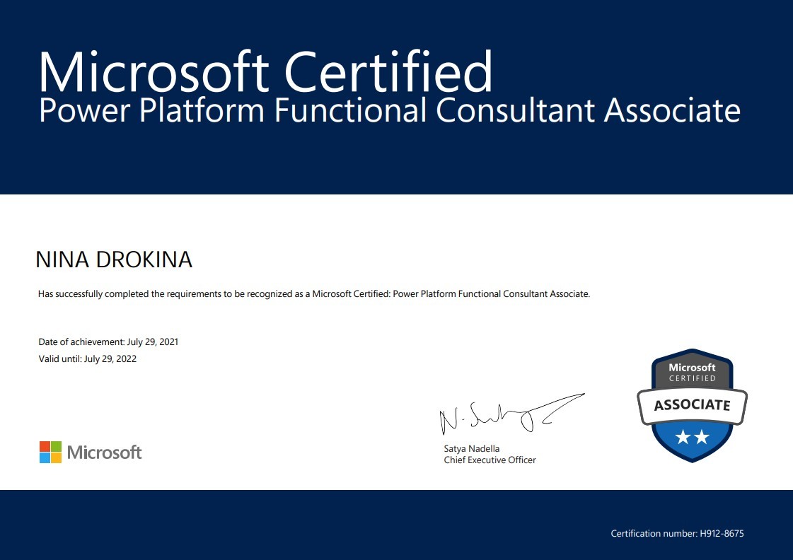Click the handwritten signature
The height and width of the screenshot is (560, 793).
pyautogui.click(x=511, y=414)
